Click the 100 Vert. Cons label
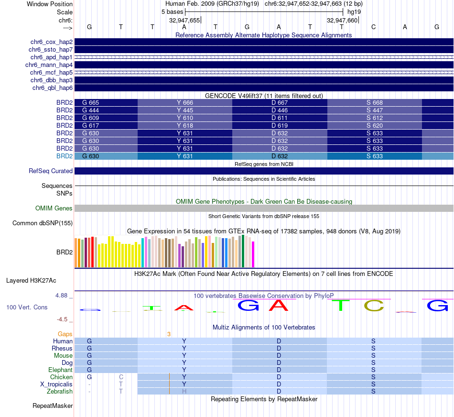 coord(27,307)
